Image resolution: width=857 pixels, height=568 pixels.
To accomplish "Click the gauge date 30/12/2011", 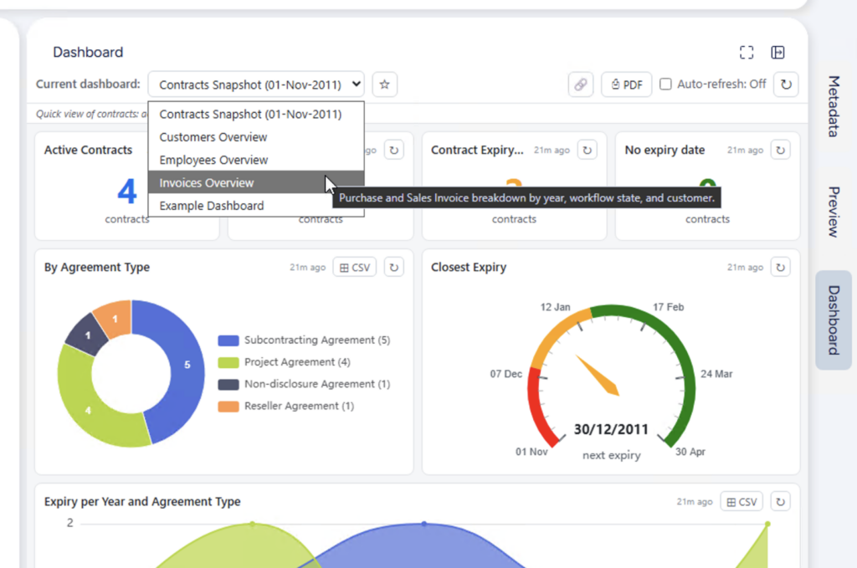I will tap(611, 429).
